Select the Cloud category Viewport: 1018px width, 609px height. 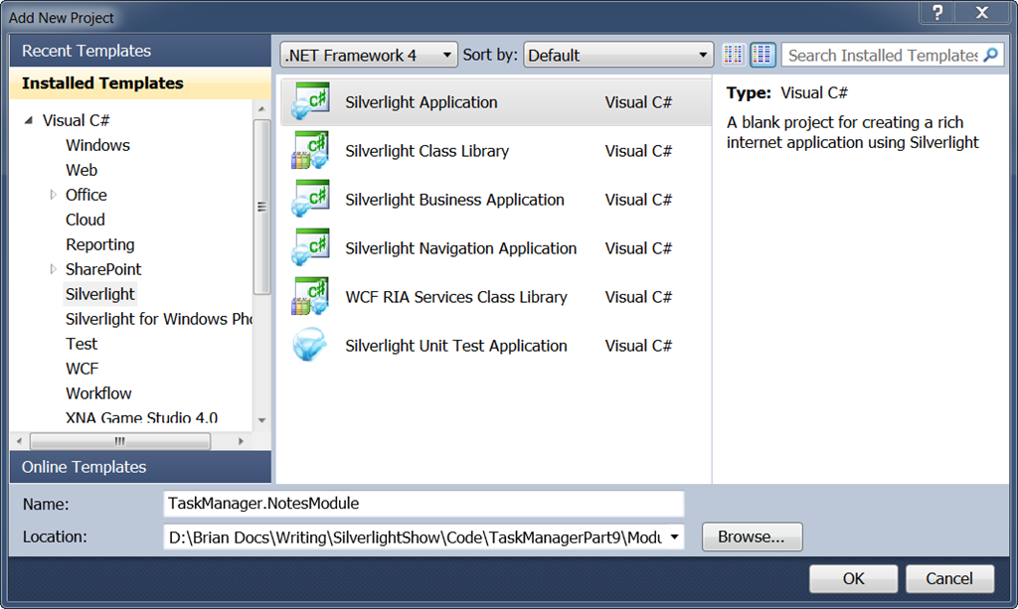tap(85, 220)
